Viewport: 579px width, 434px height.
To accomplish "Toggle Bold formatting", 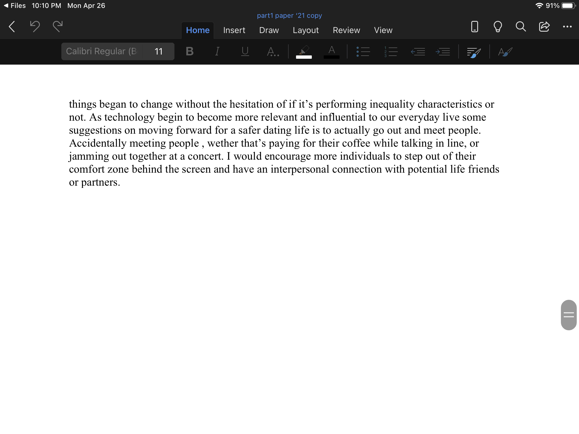I will click(x=190, y=51).
